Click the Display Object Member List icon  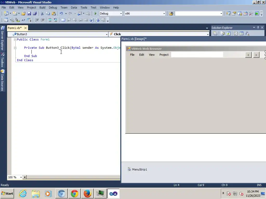(x=6, y=20)
